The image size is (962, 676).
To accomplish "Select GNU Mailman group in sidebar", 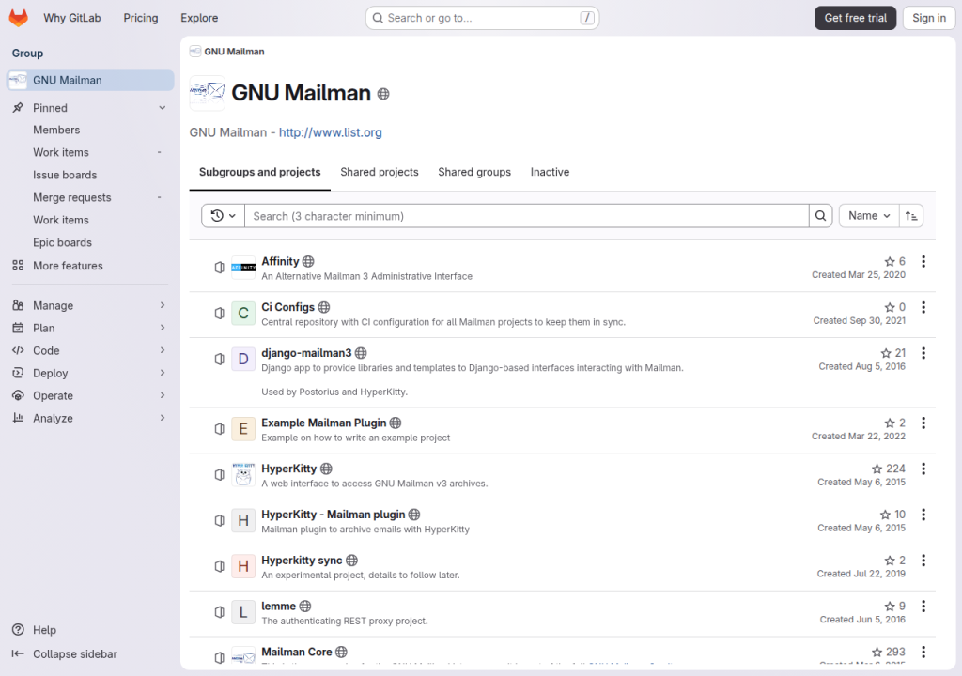I will point(90,81).
